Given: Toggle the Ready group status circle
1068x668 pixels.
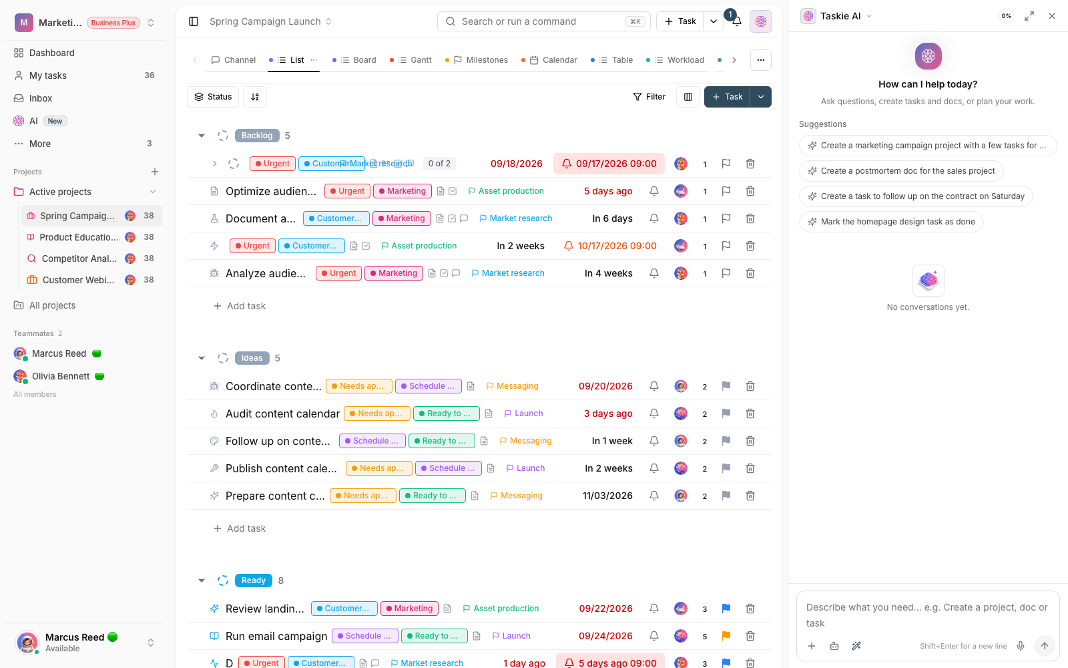Looking at the screenshot, I should pos(223,580).
